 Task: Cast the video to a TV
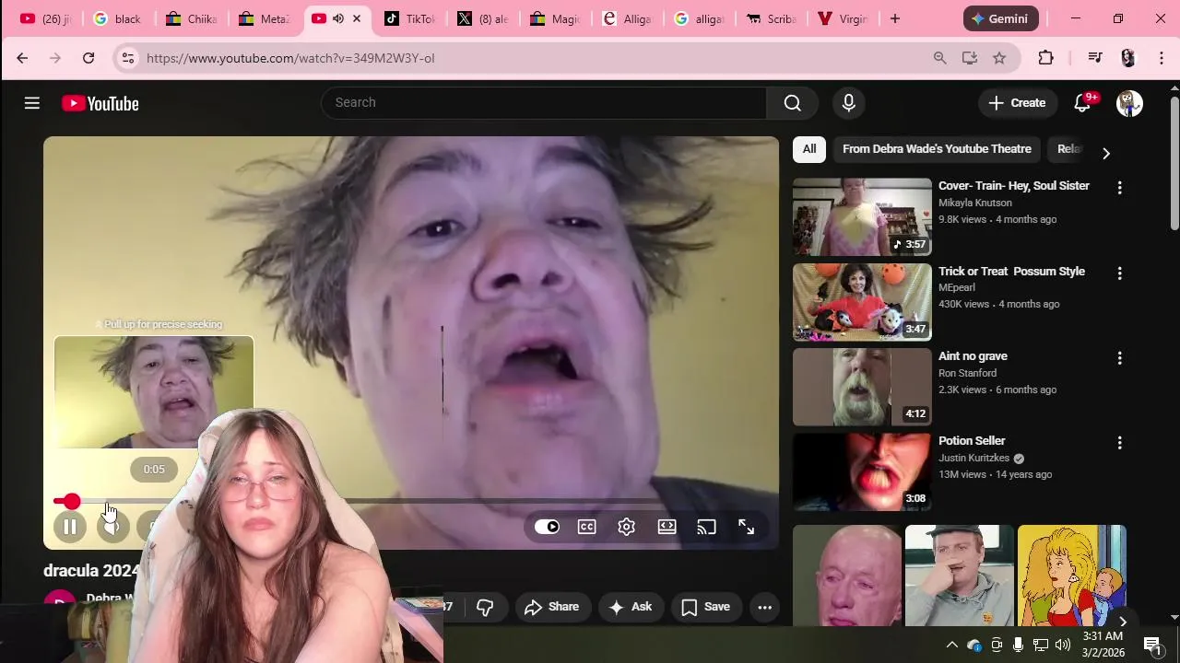[x=706, y=527]
